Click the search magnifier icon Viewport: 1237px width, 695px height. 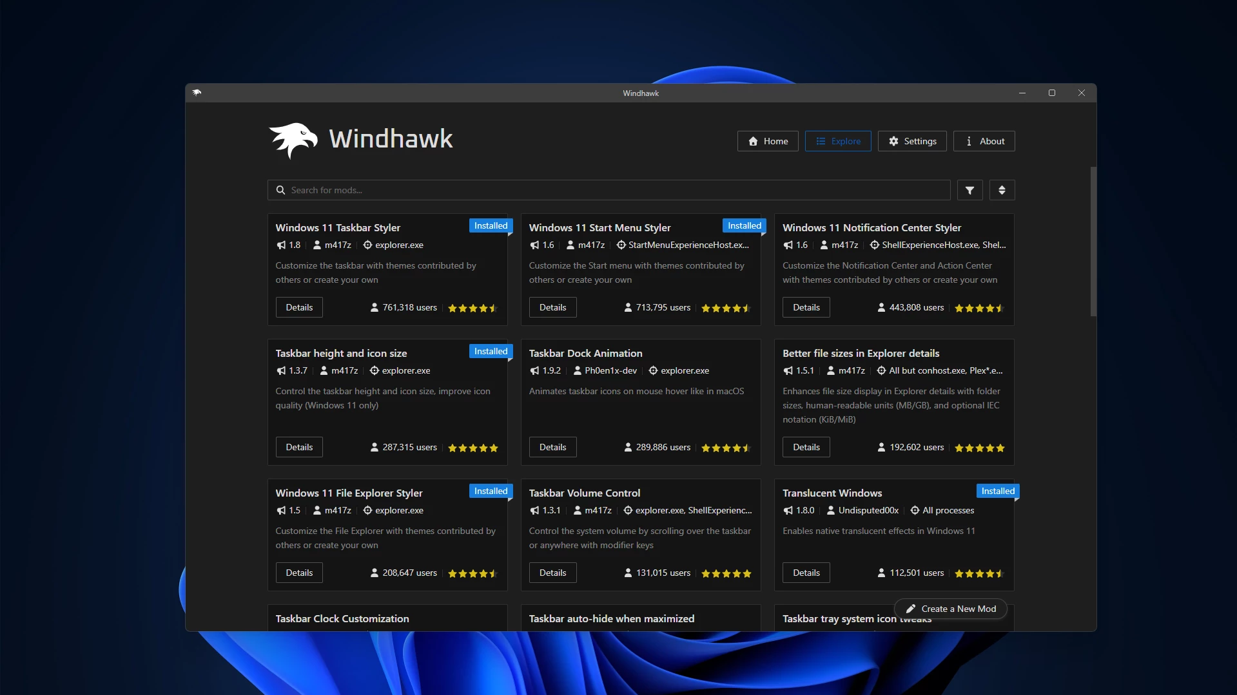click(280, 190)
